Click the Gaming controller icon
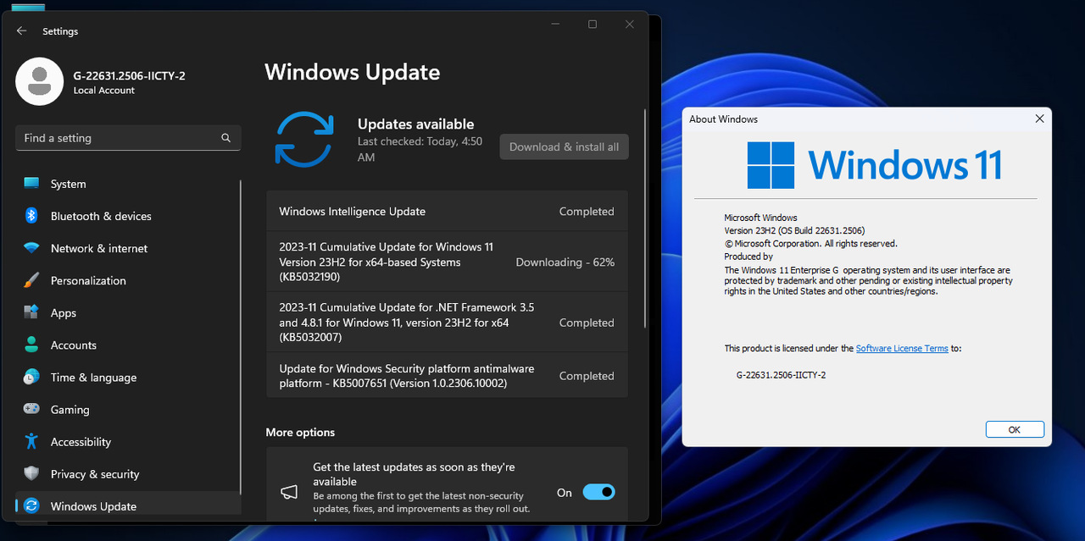The width and height of the screenshot is (1085, 541). click(31, 409)
